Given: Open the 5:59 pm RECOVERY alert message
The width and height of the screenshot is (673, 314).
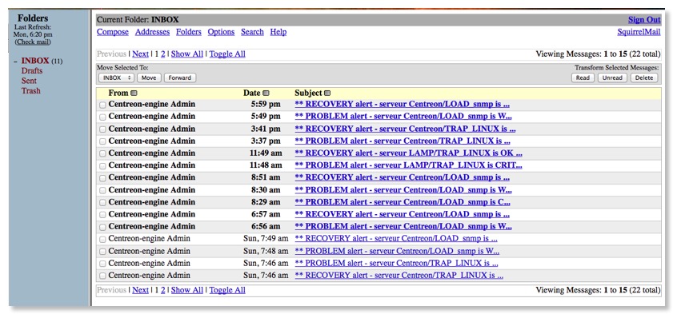Looking at the screenshot, I should point(403,104).
